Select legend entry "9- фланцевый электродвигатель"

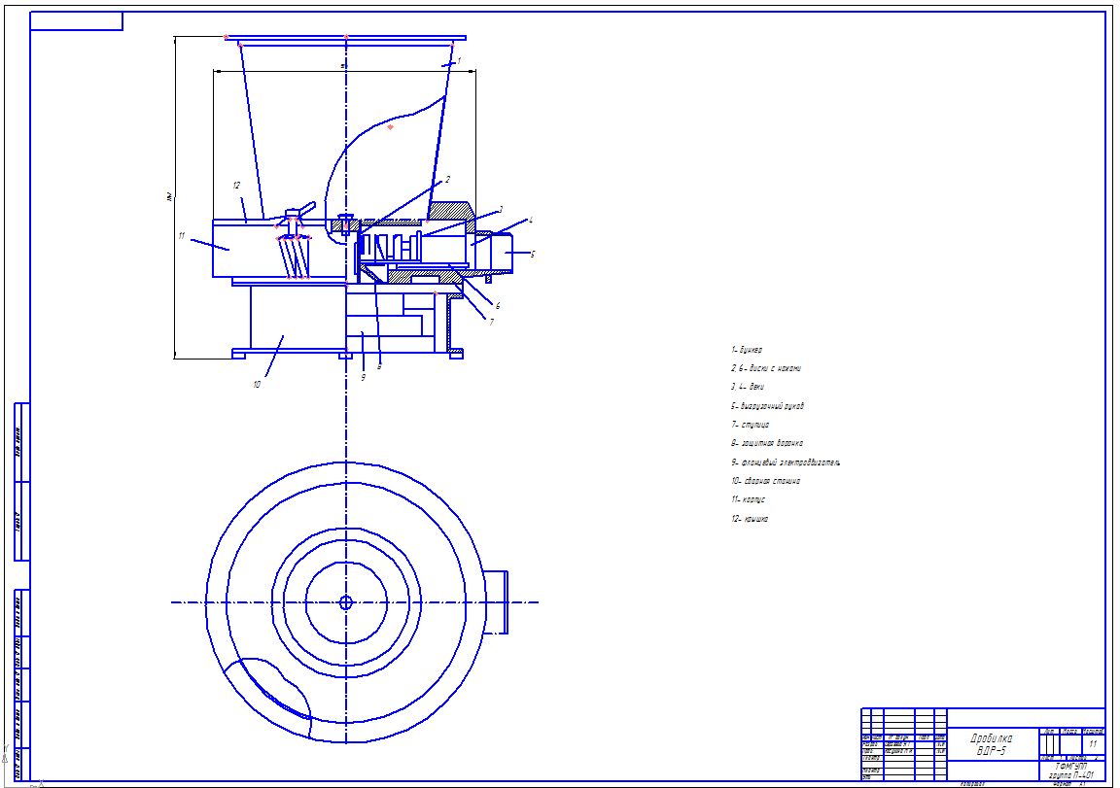tap(786, 463)
